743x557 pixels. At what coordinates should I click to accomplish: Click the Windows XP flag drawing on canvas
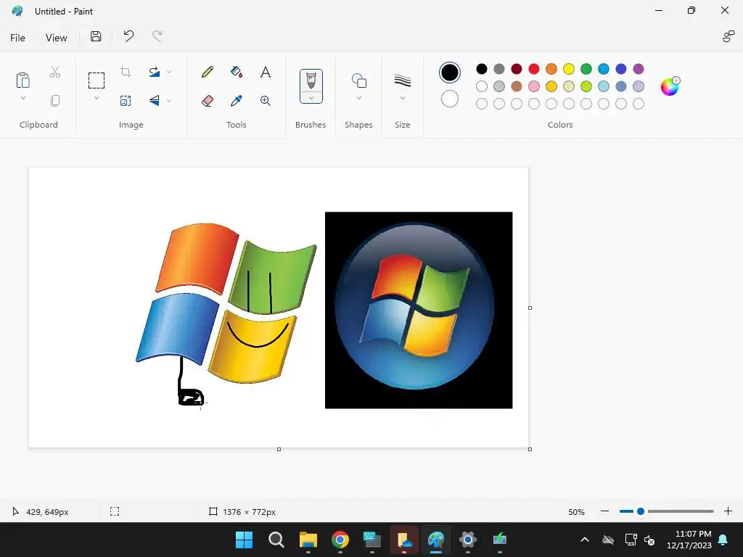click(x=226, y=303)
